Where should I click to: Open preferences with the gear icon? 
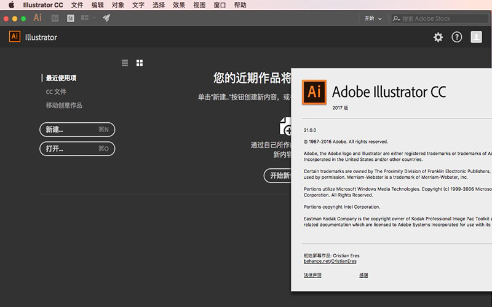pyautogui.click(x=438, y=37)
